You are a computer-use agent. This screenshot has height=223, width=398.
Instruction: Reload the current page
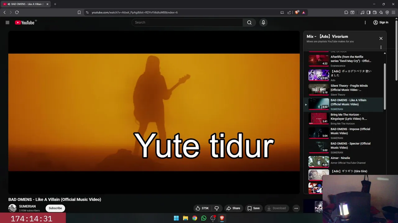[17, 12]
